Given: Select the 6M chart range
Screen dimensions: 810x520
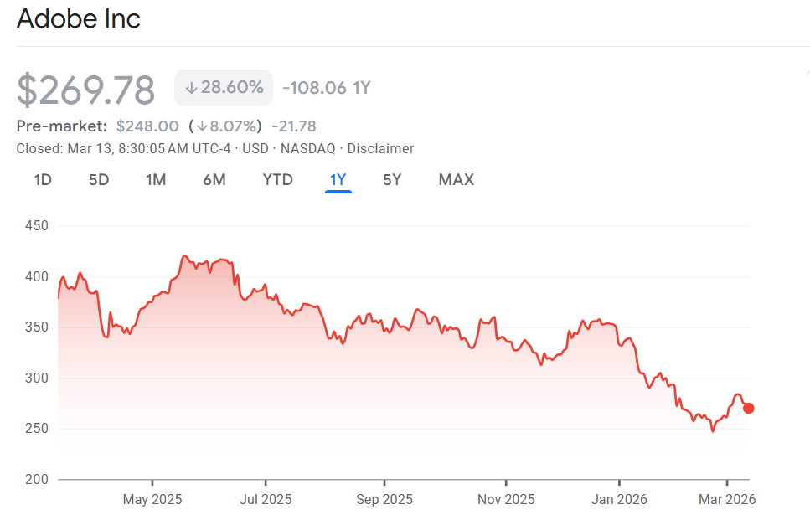Looking at the screenshot, I should [x=214, y=179].
